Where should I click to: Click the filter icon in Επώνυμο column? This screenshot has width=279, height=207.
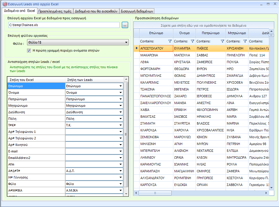(170, 41)
